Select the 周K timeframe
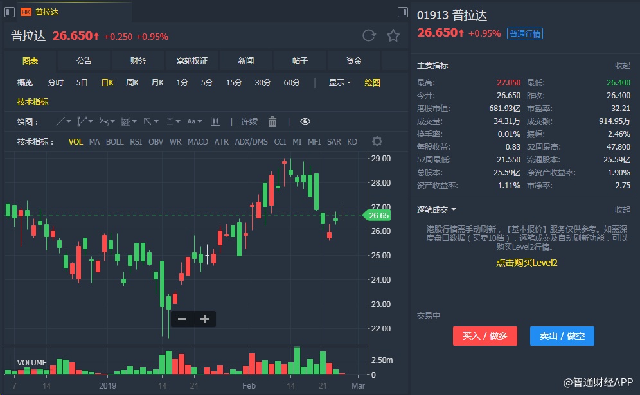 click(x=132, y=82)
